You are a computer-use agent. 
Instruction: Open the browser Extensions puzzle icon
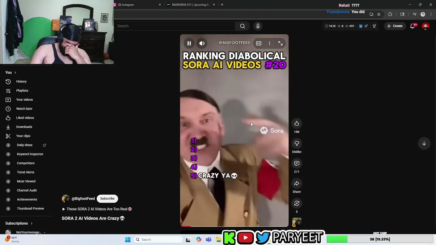(x=390, y=14)
